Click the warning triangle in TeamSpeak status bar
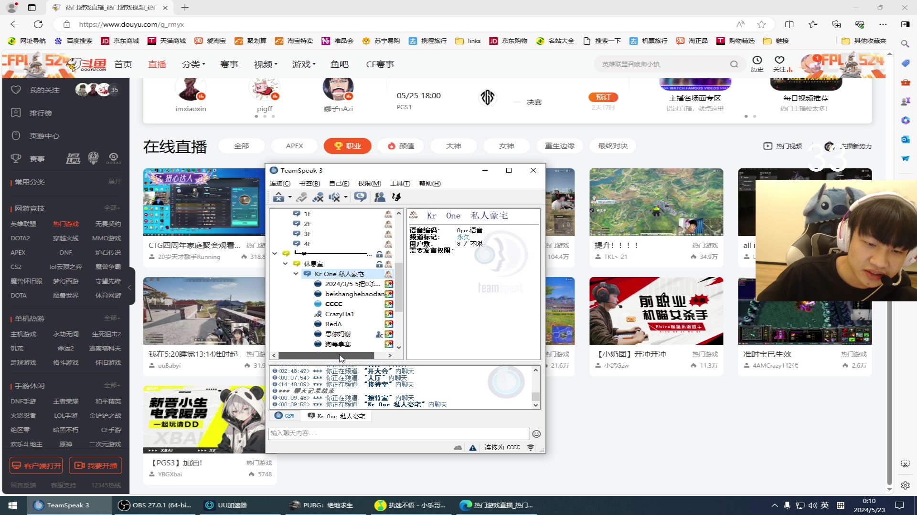The width and height of the screenshot is (917, 515). [x=472, y=448]
